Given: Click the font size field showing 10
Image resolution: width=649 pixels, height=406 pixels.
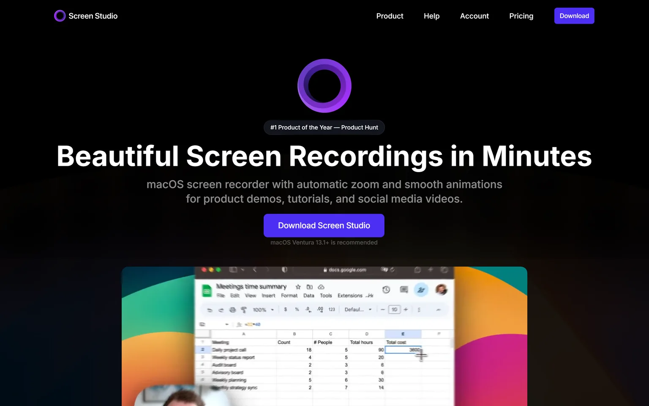Looking at the screenshot, I should click(394, 310).
